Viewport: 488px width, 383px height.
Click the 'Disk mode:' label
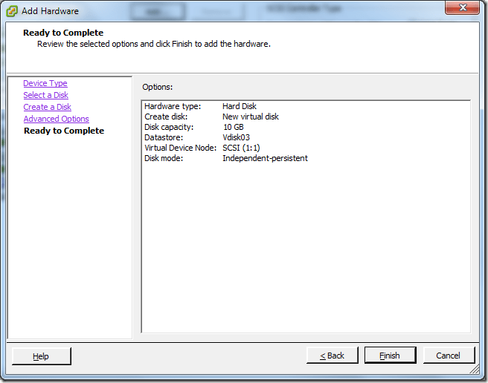[x=164, y=158]
